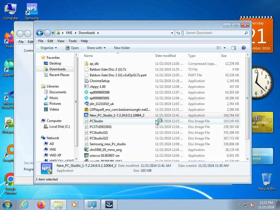The width and height of the screenshot is (280, 210).
Task: Select the clippy-1.00 file icon
Action: pyautogui.click(x=86, y=87)
